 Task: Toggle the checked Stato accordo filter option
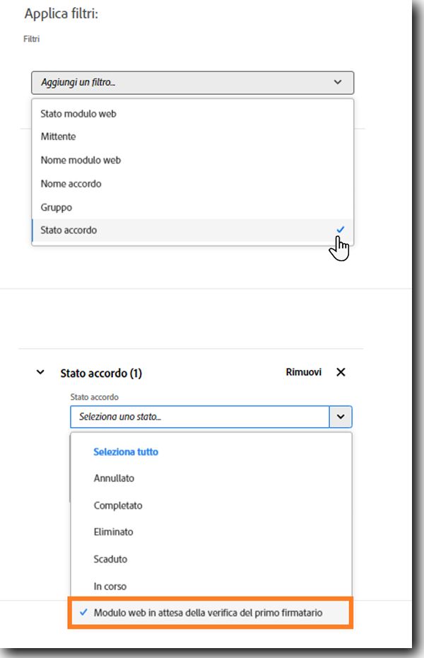[x=69, y=230]
